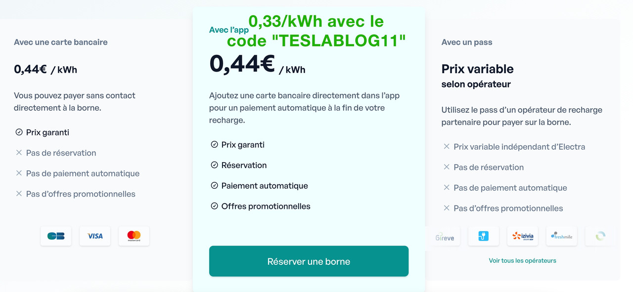Click the check icon beside Paiement automatique
Viewport: 633px width, 292px height.
(214, 186)
